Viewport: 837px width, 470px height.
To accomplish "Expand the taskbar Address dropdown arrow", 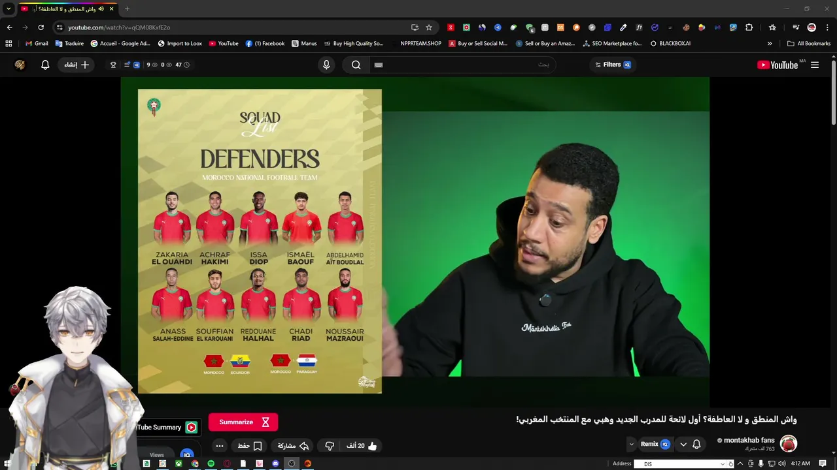I will [723, 464].
